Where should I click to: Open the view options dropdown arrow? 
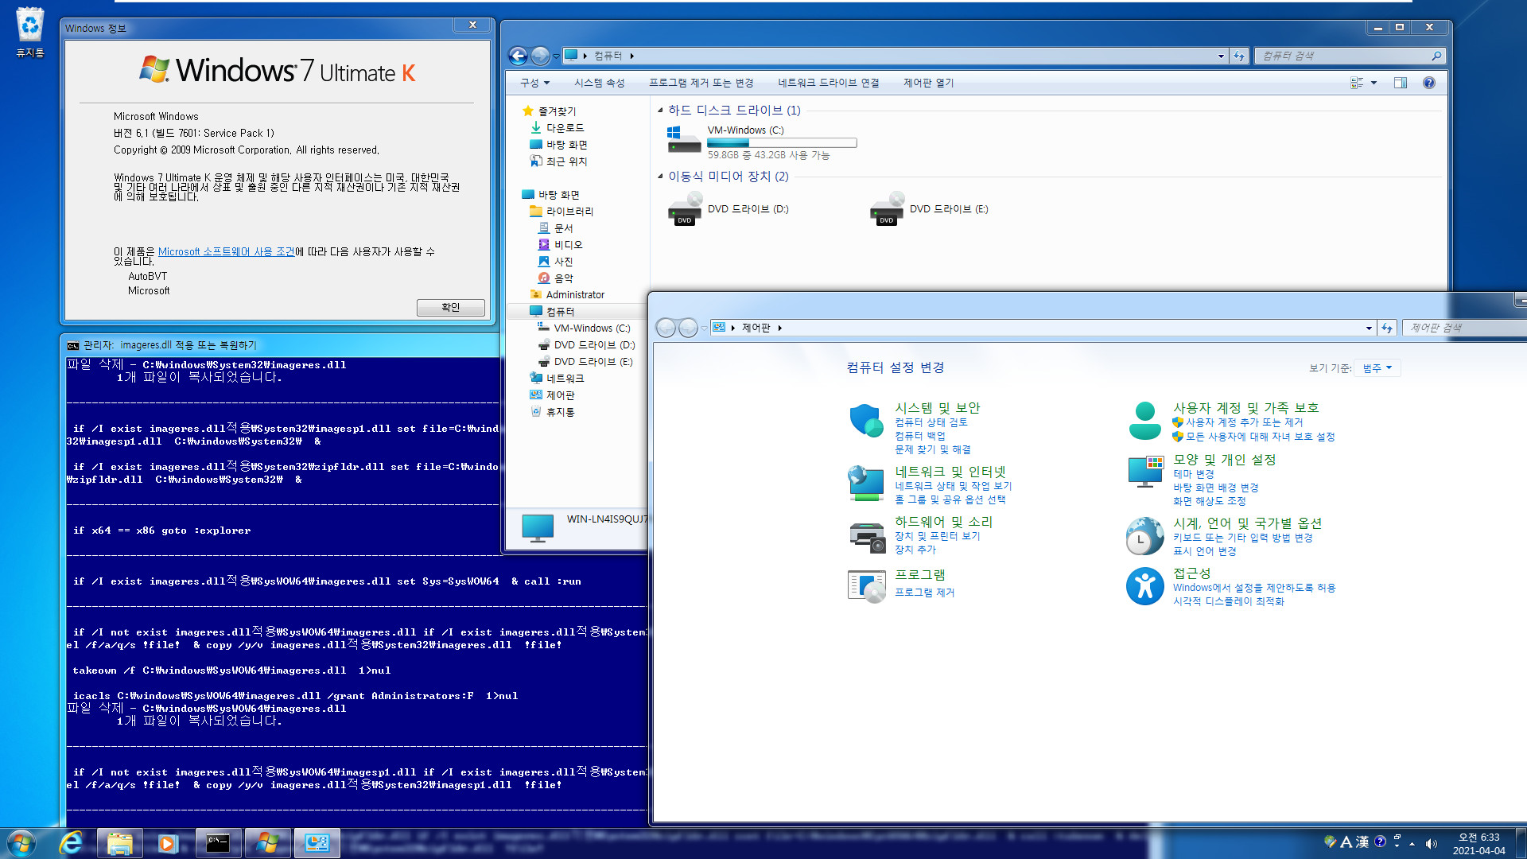click(x=1374, y=83)
